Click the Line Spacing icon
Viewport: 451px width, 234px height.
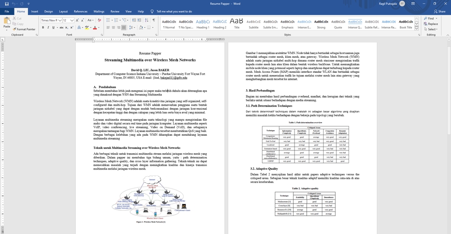[131, 28]
